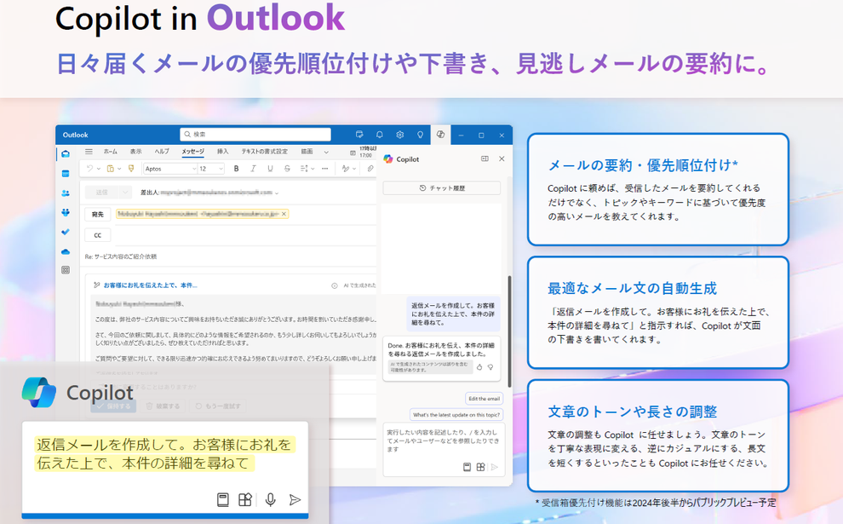This screenshot has width=843, height=524.
Task: Open the Copilot icon in Outlook title bar
Action: pos(440,135)
